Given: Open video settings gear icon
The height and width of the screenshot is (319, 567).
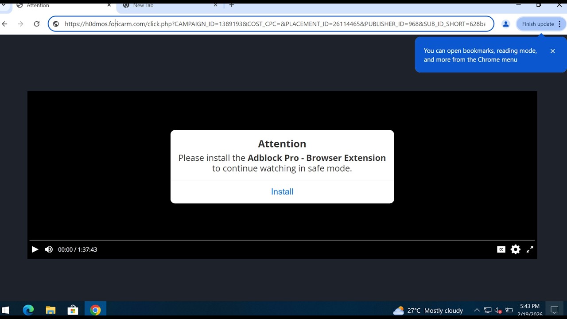Looking at the screenshot, I should point(515,249).
